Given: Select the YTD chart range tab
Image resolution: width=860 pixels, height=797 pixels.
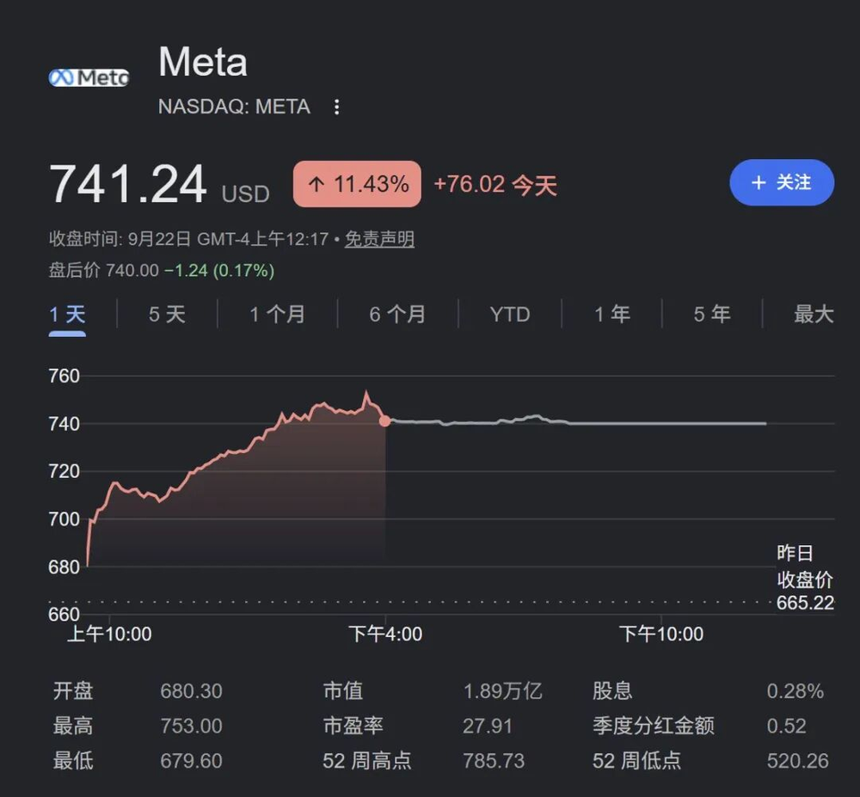Looking at the screenshot, I should tap(510, 315).
